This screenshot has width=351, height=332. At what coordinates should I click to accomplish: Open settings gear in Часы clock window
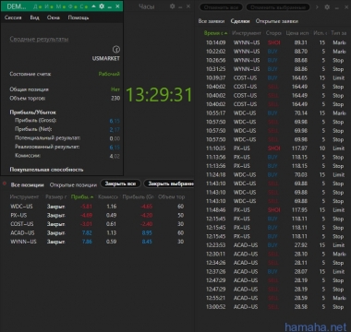pos(172,6)
